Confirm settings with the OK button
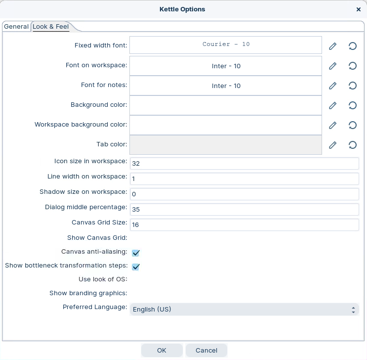 coord(162,351)
